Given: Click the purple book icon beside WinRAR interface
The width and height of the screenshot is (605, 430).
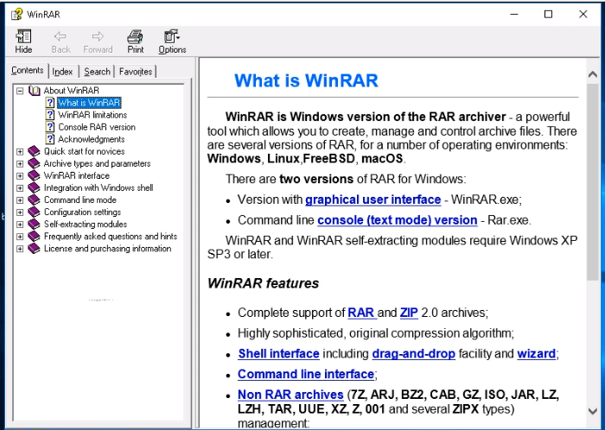Looking at the screenshot, I should (x=34, y=175).
